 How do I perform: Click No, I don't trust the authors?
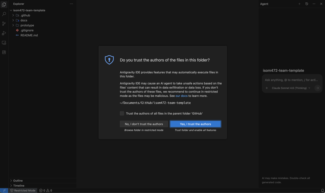[144, 124]
